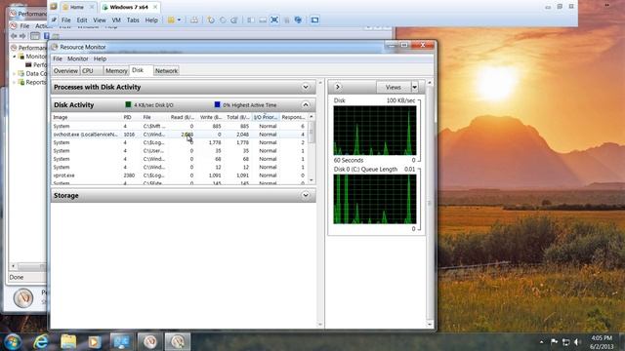Click the VMware thumbnail bar view icon
Viewport: 625px width, 351px height.
point(263,19)
